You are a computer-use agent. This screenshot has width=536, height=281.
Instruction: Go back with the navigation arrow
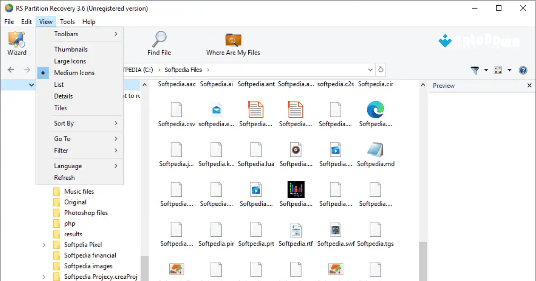click(10, 70)
